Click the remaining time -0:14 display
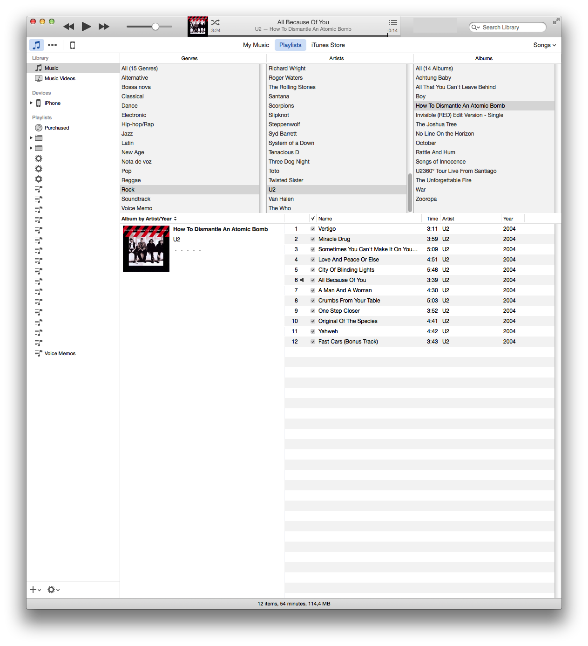This screenshot has height=646, width=588. [392, 31]
